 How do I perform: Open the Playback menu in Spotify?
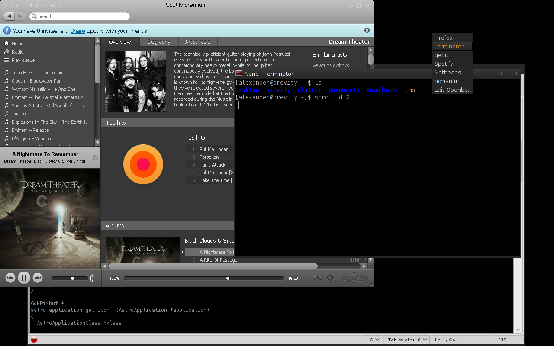(37, 6)
